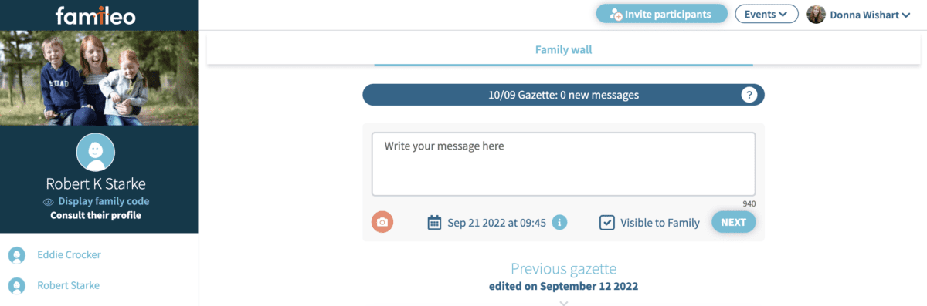Click the orange camera photo icon
Screen dimensions: 927x306
click(x=382, y=222)
